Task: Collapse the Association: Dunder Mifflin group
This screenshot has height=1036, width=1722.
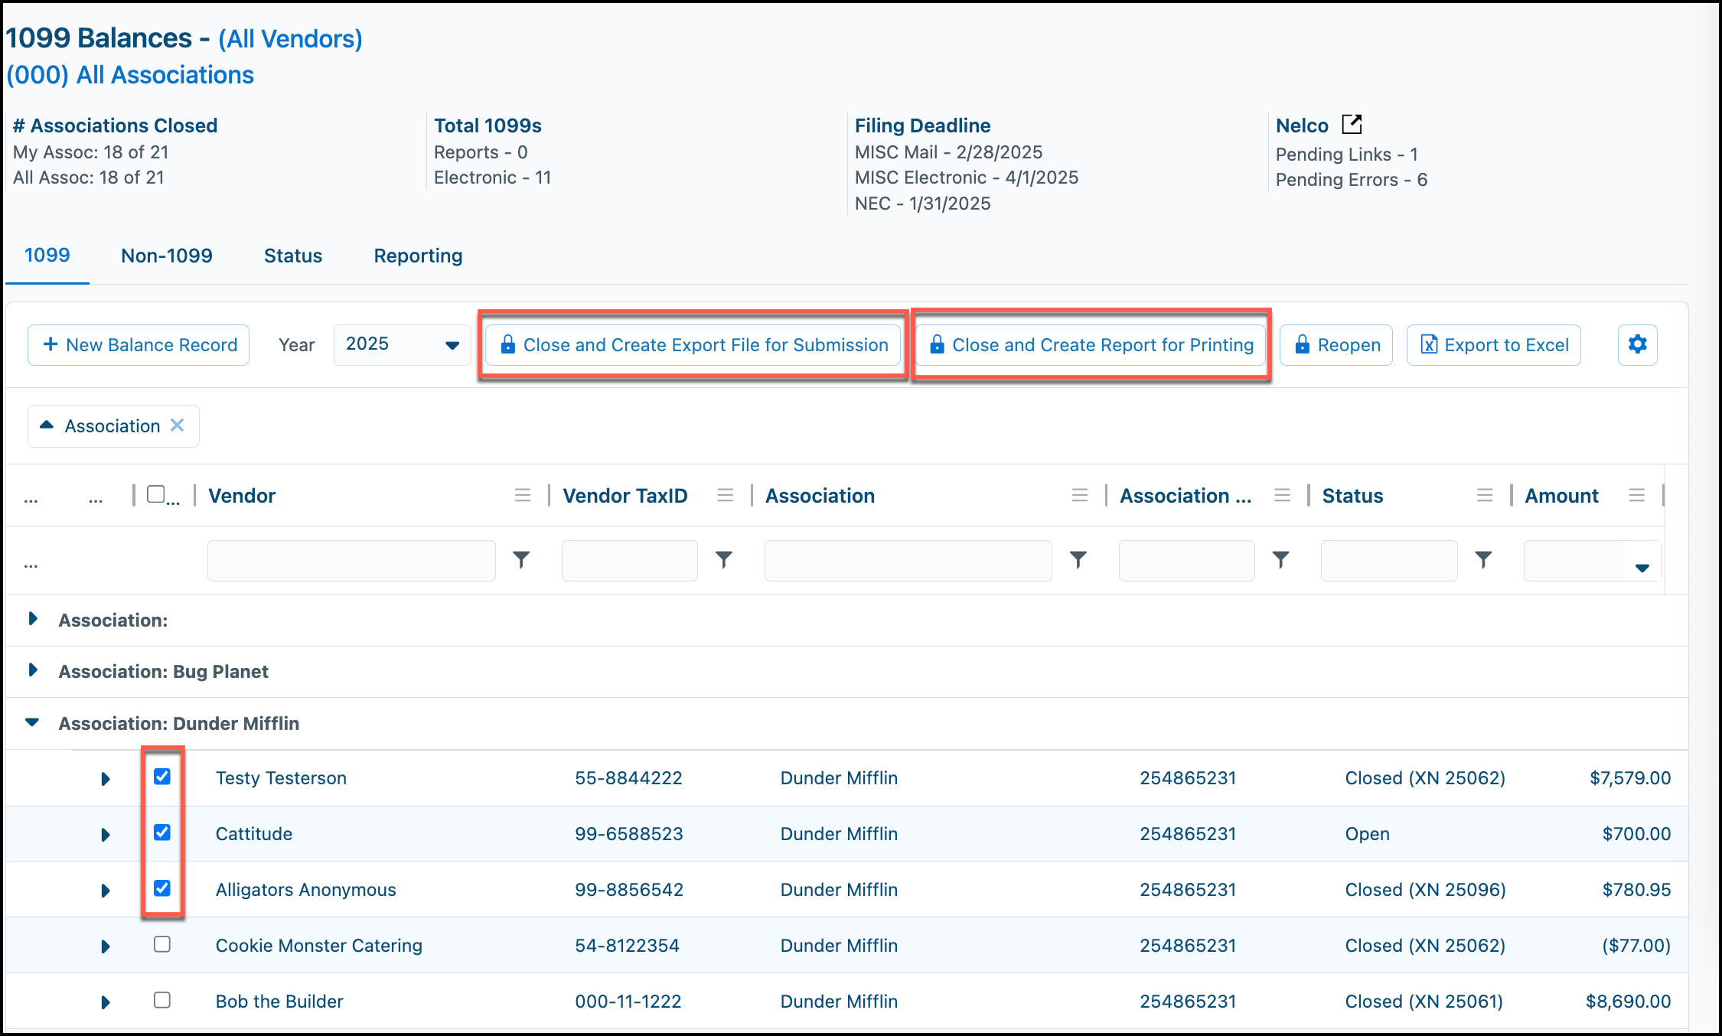Action: click(x=32, y=722)
